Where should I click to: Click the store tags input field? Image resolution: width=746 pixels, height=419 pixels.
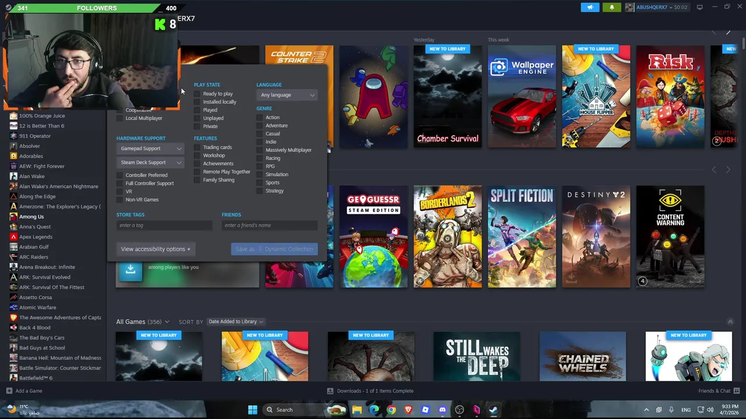(164, 225)
